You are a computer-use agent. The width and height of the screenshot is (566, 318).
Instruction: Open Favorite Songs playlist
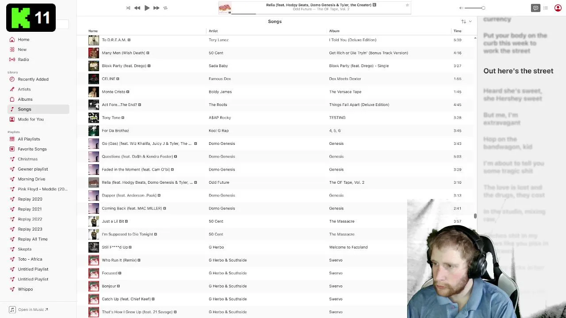pyautogui.click(x=32, y=149)
